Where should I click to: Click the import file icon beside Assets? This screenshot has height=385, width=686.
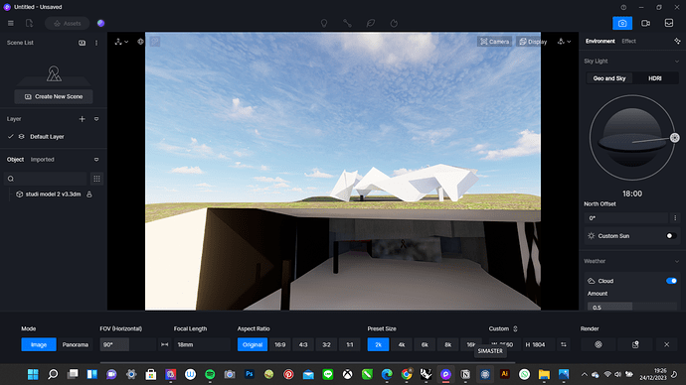tap(29, 23)
